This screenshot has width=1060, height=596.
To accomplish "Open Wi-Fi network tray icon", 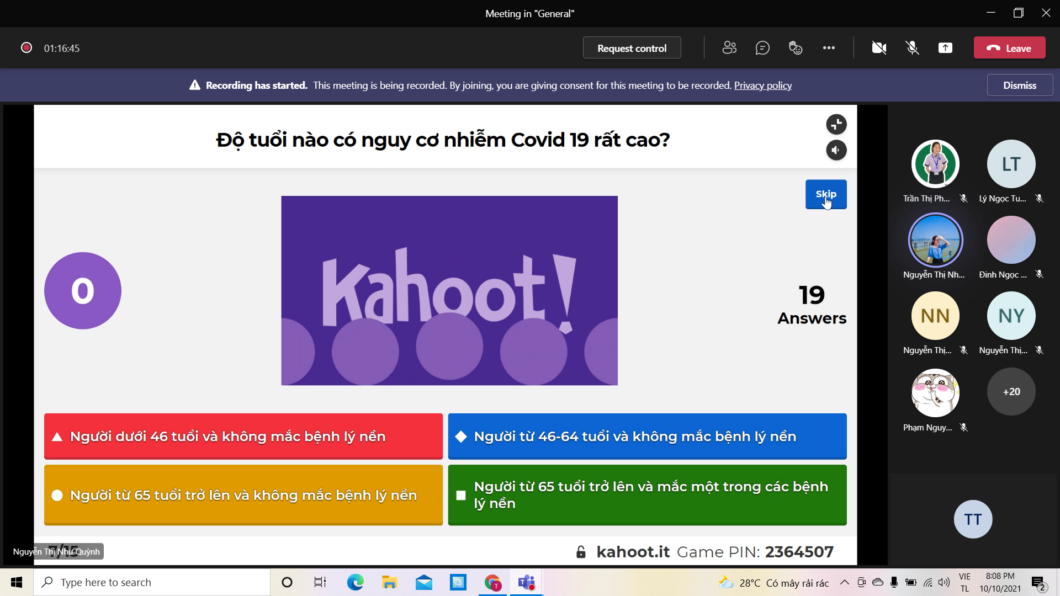I will tap(928, 582).
